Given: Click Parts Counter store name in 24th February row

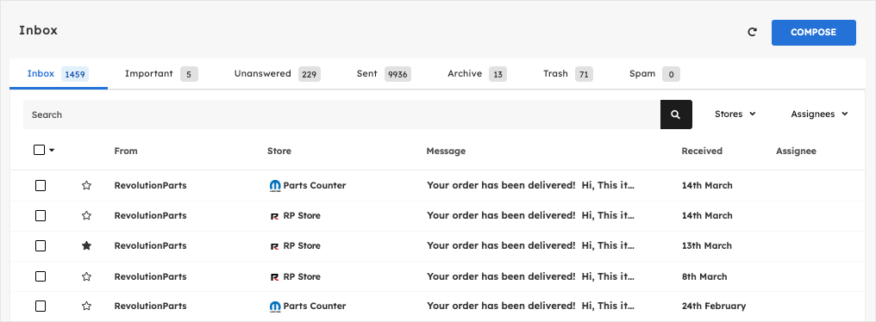Looking at the screenshot, I should pos(315,306).
